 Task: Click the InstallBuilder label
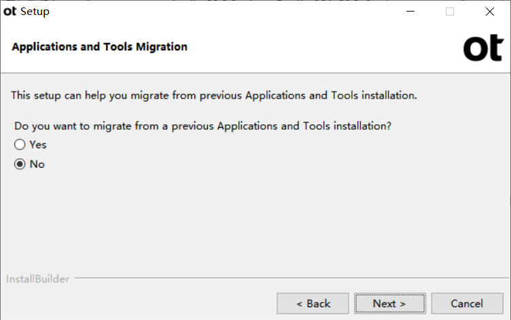click(38, 279)
